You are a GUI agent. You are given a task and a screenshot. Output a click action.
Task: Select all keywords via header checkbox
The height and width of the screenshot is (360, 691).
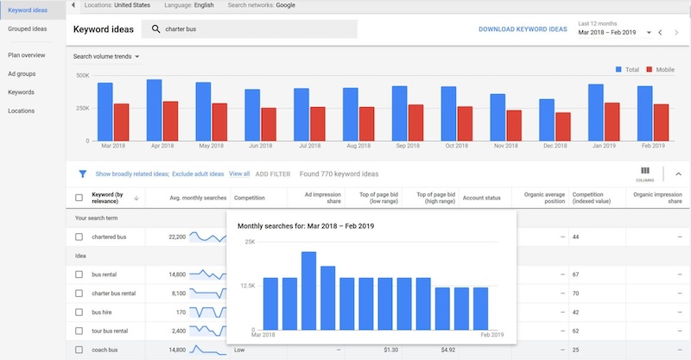point(79,198)
